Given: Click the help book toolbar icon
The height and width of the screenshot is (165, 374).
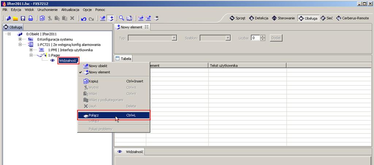Looking at the screenshot, I should (129, 18).
